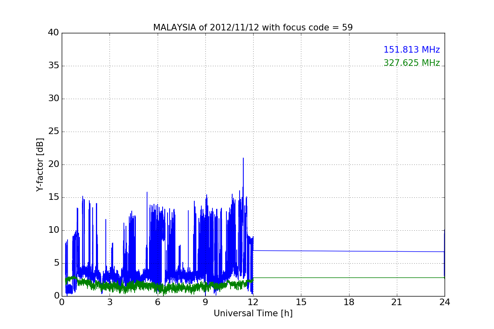The height and width of the screenshot is (329, 494).
Task: Click the y-axis tick label 40
Action: pos(54,33)
